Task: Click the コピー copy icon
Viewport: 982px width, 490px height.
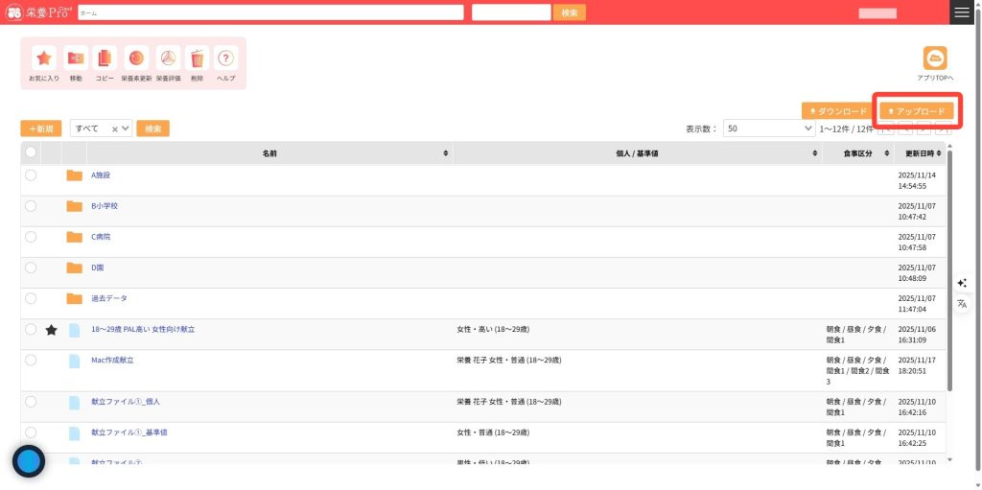Action: [x=105, y=58]
